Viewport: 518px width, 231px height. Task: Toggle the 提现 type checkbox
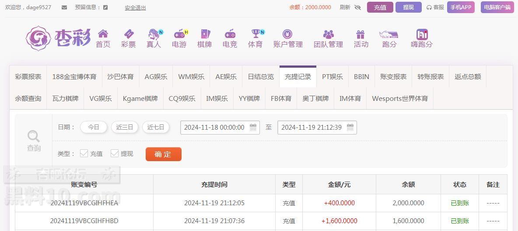115,153
